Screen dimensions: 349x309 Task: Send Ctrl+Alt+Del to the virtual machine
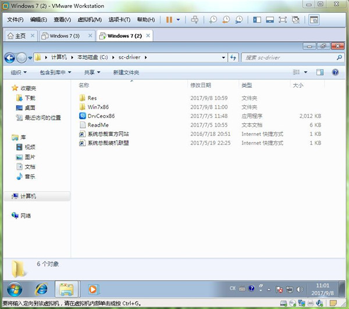click(x=194, y=20)
